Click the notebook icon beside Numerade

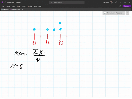(x=105, y=13)
